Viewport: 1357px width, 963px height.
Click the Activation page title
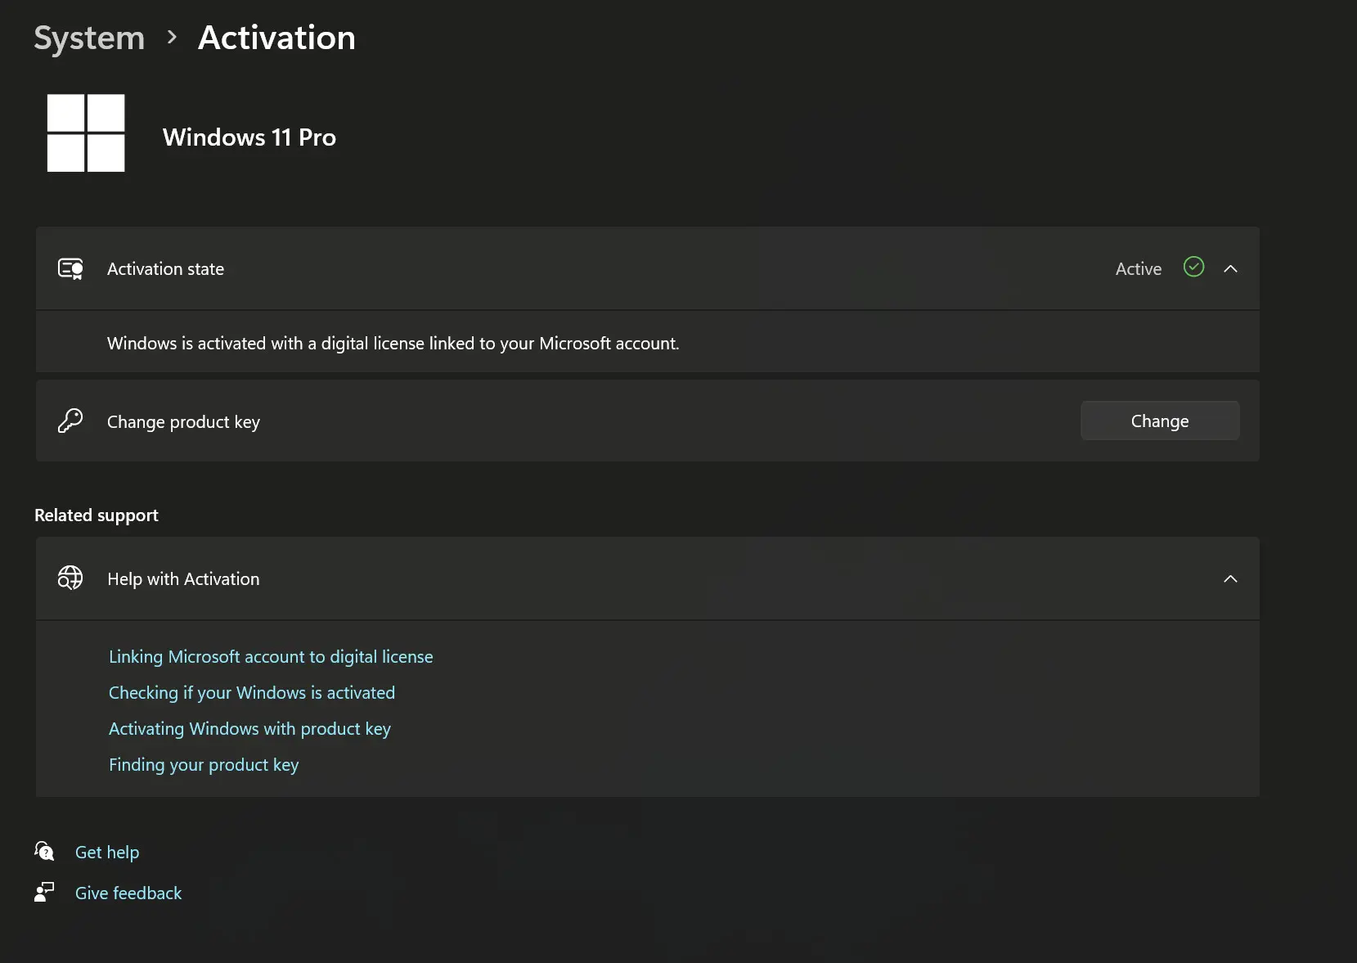277,38
